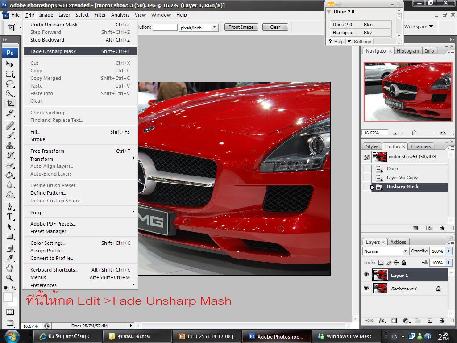The width and height of the screenshot is (457, 343).
Task: Switch to the Actions tab
Action: (398, 242)
